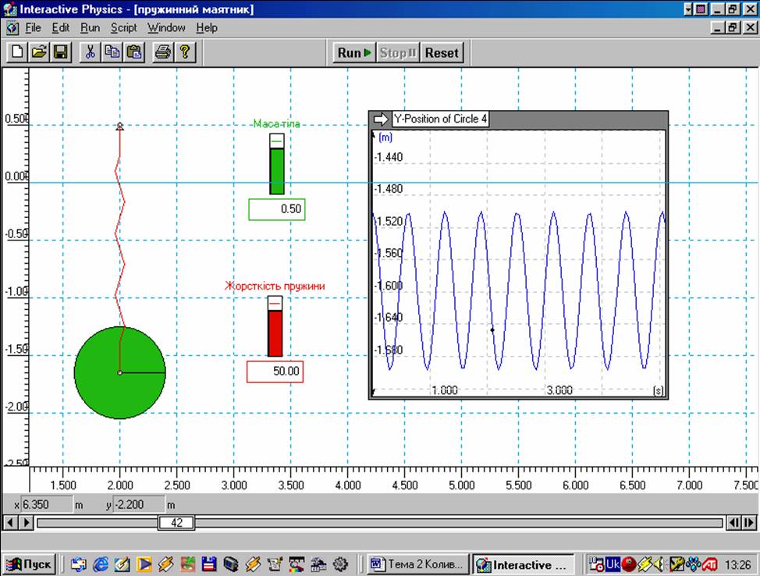Open the Edit menu

(61, 28)
